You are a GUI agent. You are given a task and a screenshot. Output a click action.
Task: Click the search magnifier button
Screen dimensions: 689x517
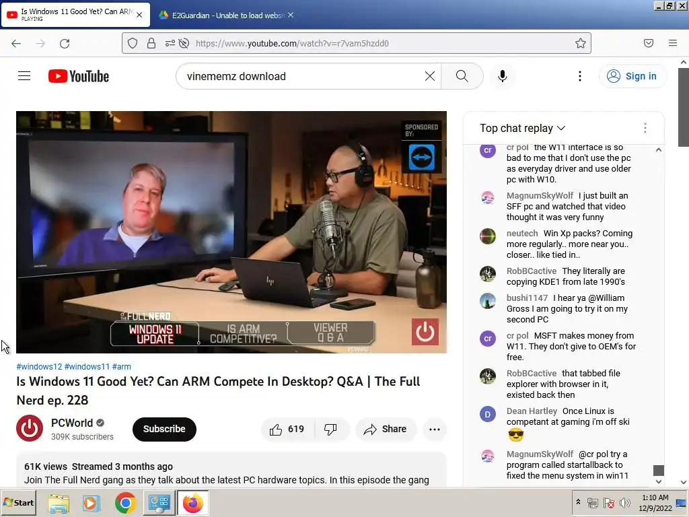click(462, 76)
